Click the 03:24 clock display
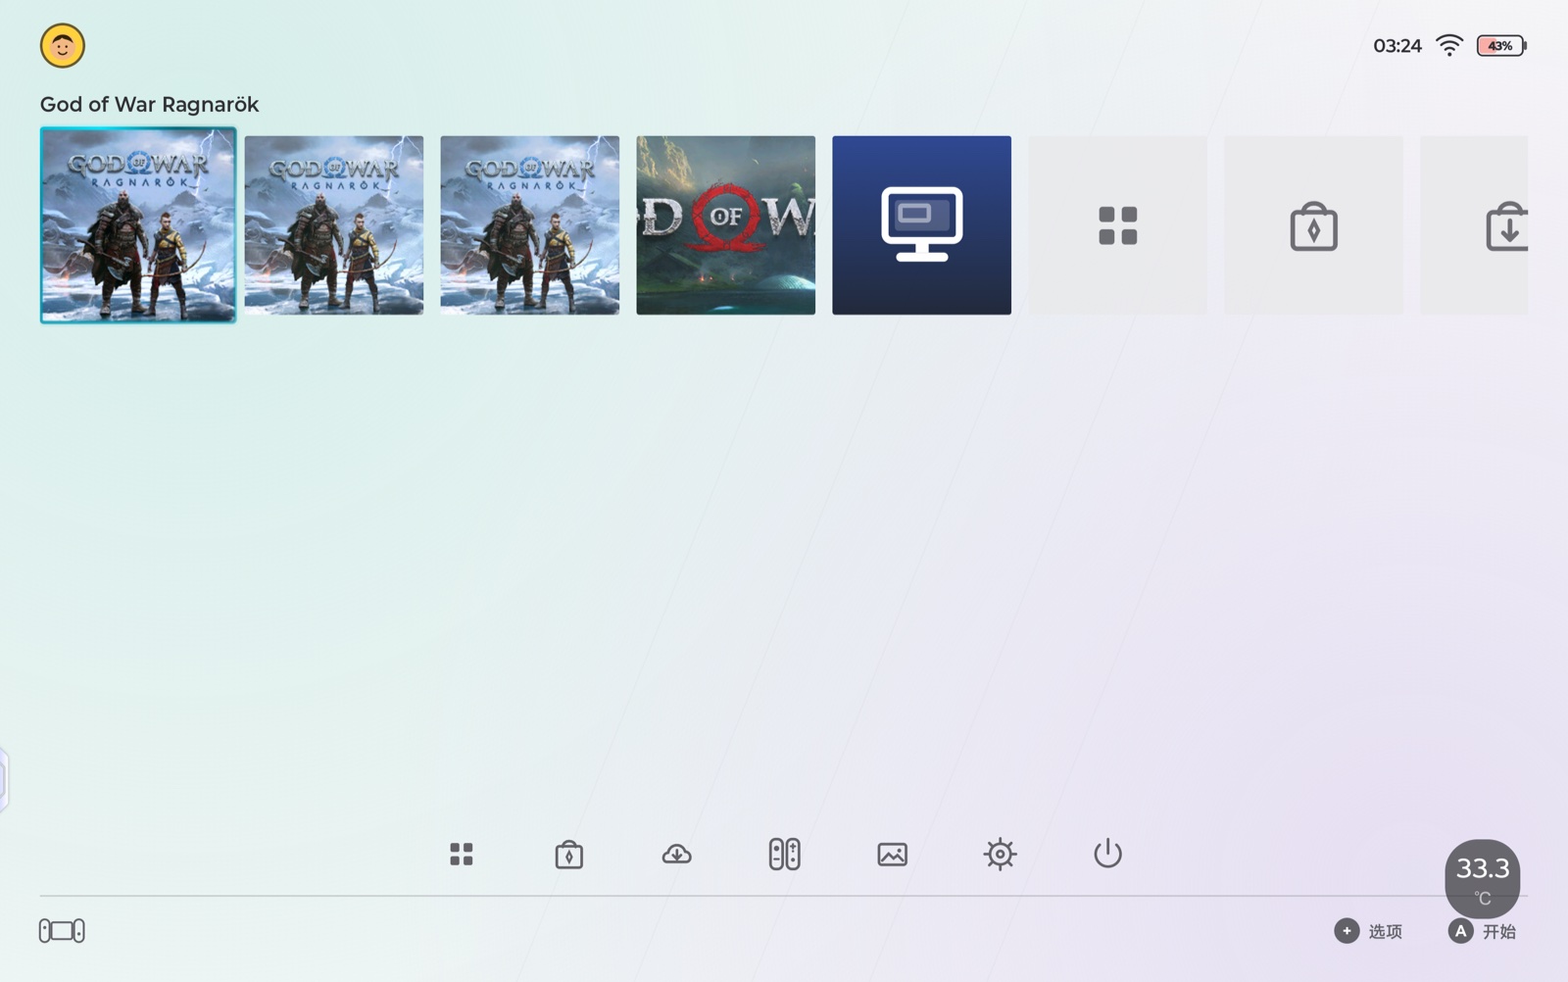 click(x=1397, y=46)
